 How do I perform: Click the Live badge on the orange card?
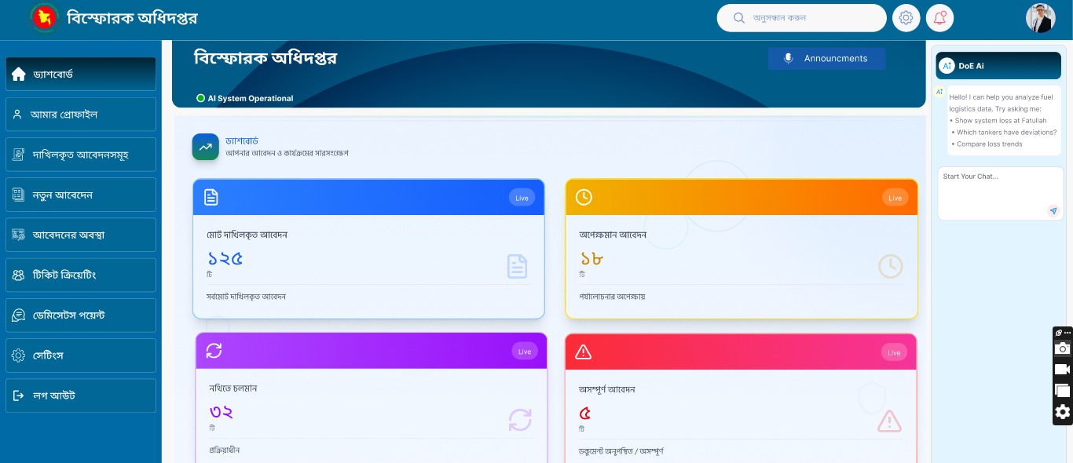coord(895,198)
